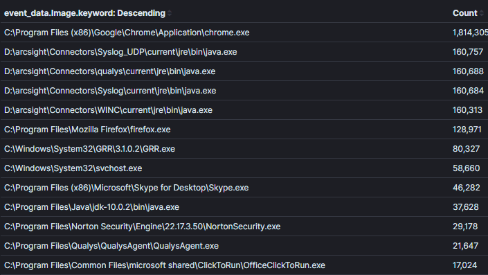The width and height of the screenshot is (488, 275).
Task: Click count value 160,684
Action: [x=468, y=91]
